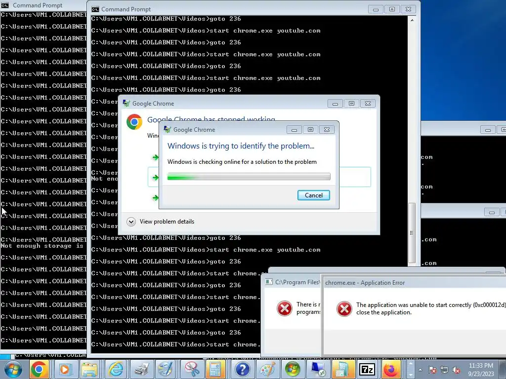Click front Command Prompt vertical scrollbar thumb
This screenshot has width=506, height=379.
tap(412, 233)
